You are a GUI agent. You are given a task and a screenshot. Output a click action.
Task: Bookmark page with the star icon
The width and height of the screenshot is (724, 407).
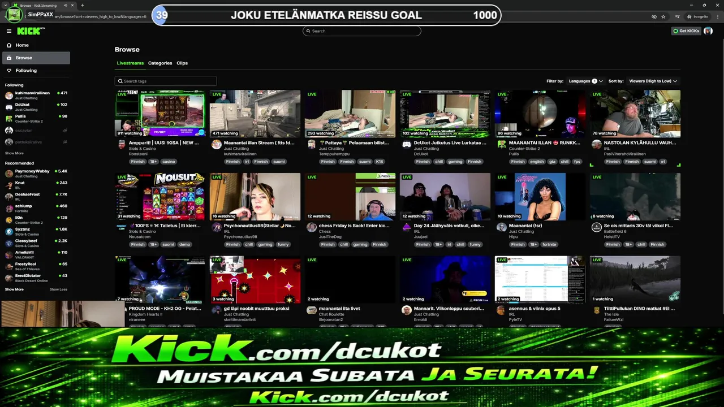pyautogui.click(x=663, y=16)
